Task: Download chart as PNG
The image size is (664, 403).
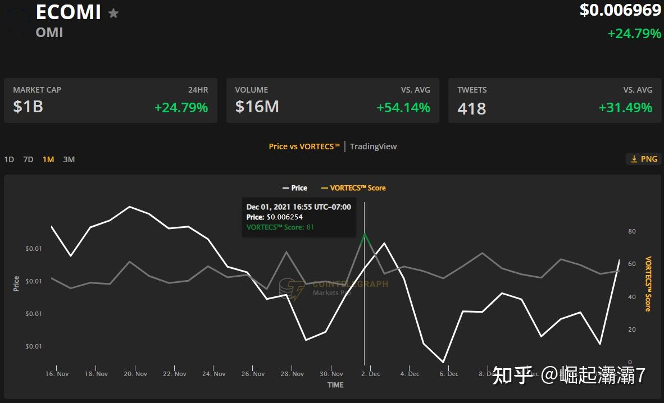Action: pyautogui.click(x=644, y=159)
